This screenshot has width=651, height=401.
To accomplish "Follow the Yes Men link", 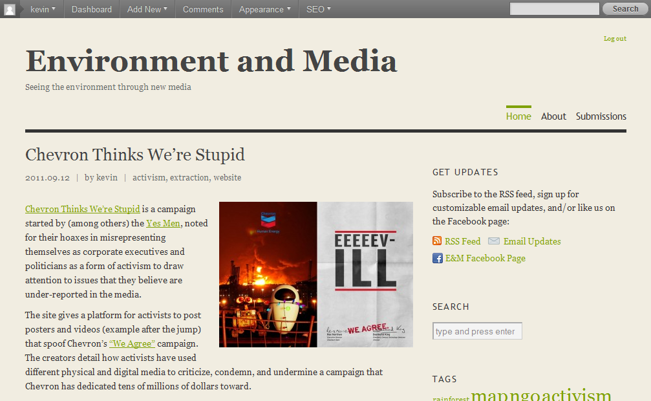I will click(x=163, y=223).
